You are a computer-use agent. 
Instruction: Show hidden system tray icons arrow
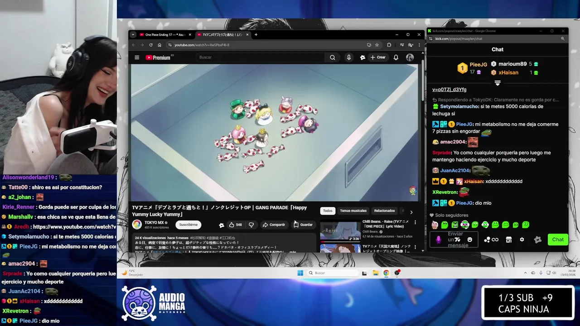[526, 273]
